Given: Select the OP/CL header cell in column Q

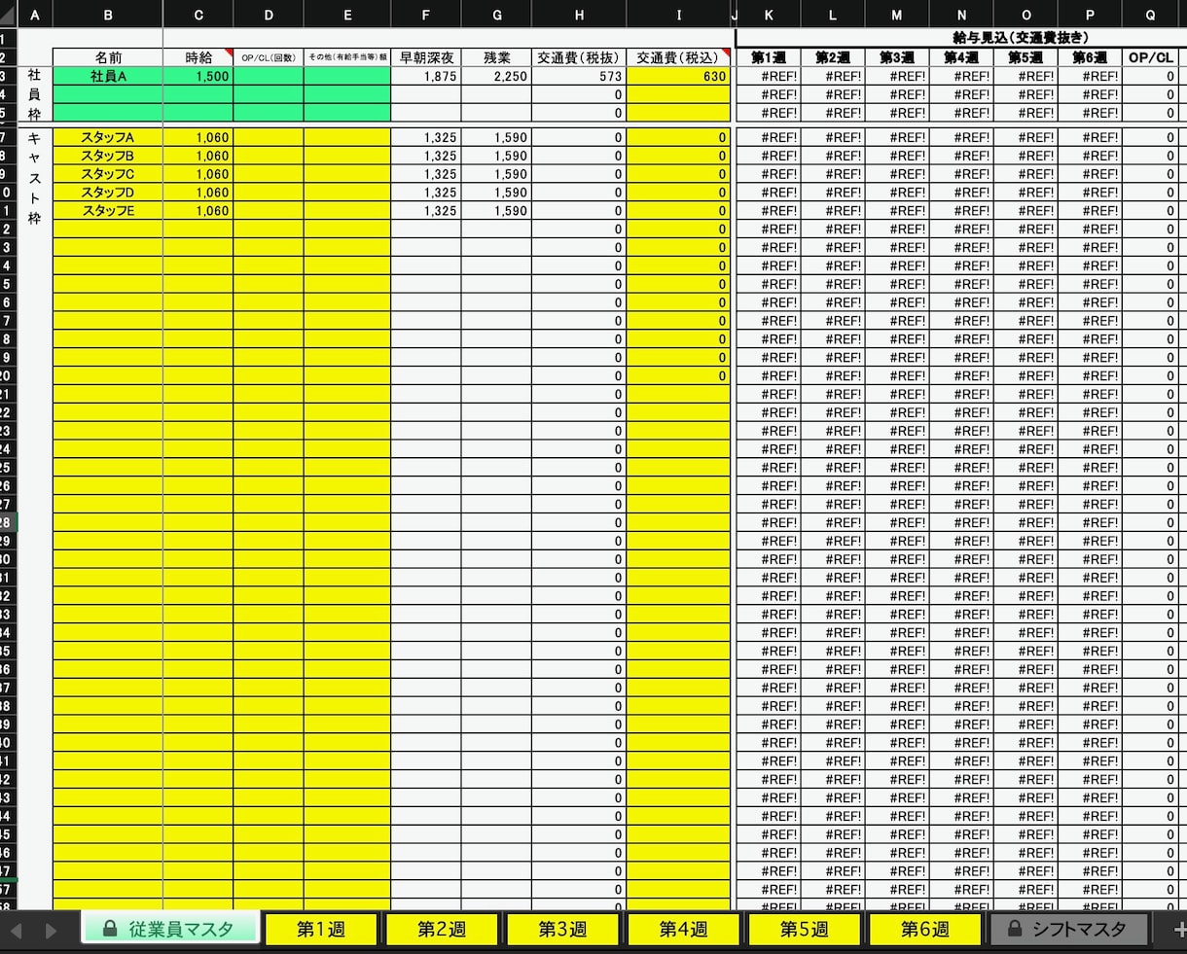Looking at the screenshot, I should point(1150,57).
